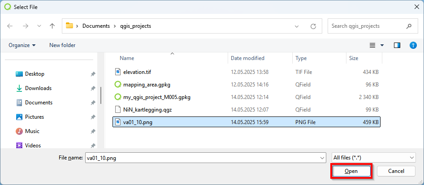Click the File name input field
Screen dimensions: 424x185
point(202,158)
